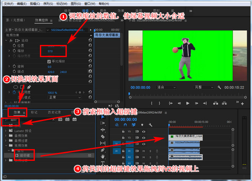The width and height of the screenshot is (252, 181).
Task: Click Mark Out bracket in program monitor
Action: [160, 103]
